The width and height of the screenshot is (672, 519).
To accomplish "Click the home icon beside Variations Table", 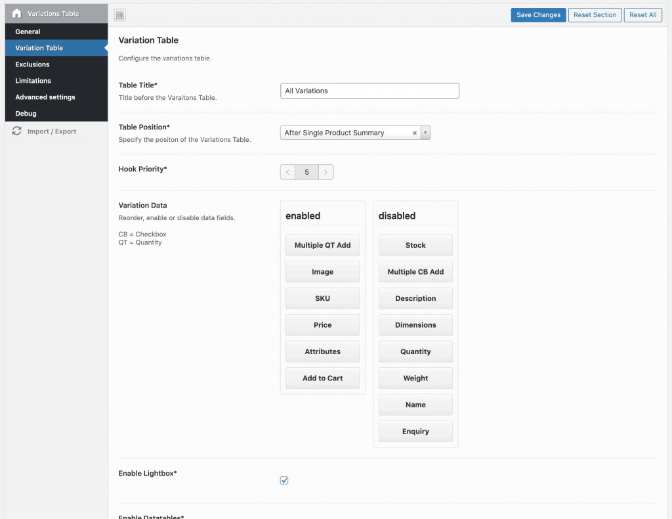I will point(17,13).
